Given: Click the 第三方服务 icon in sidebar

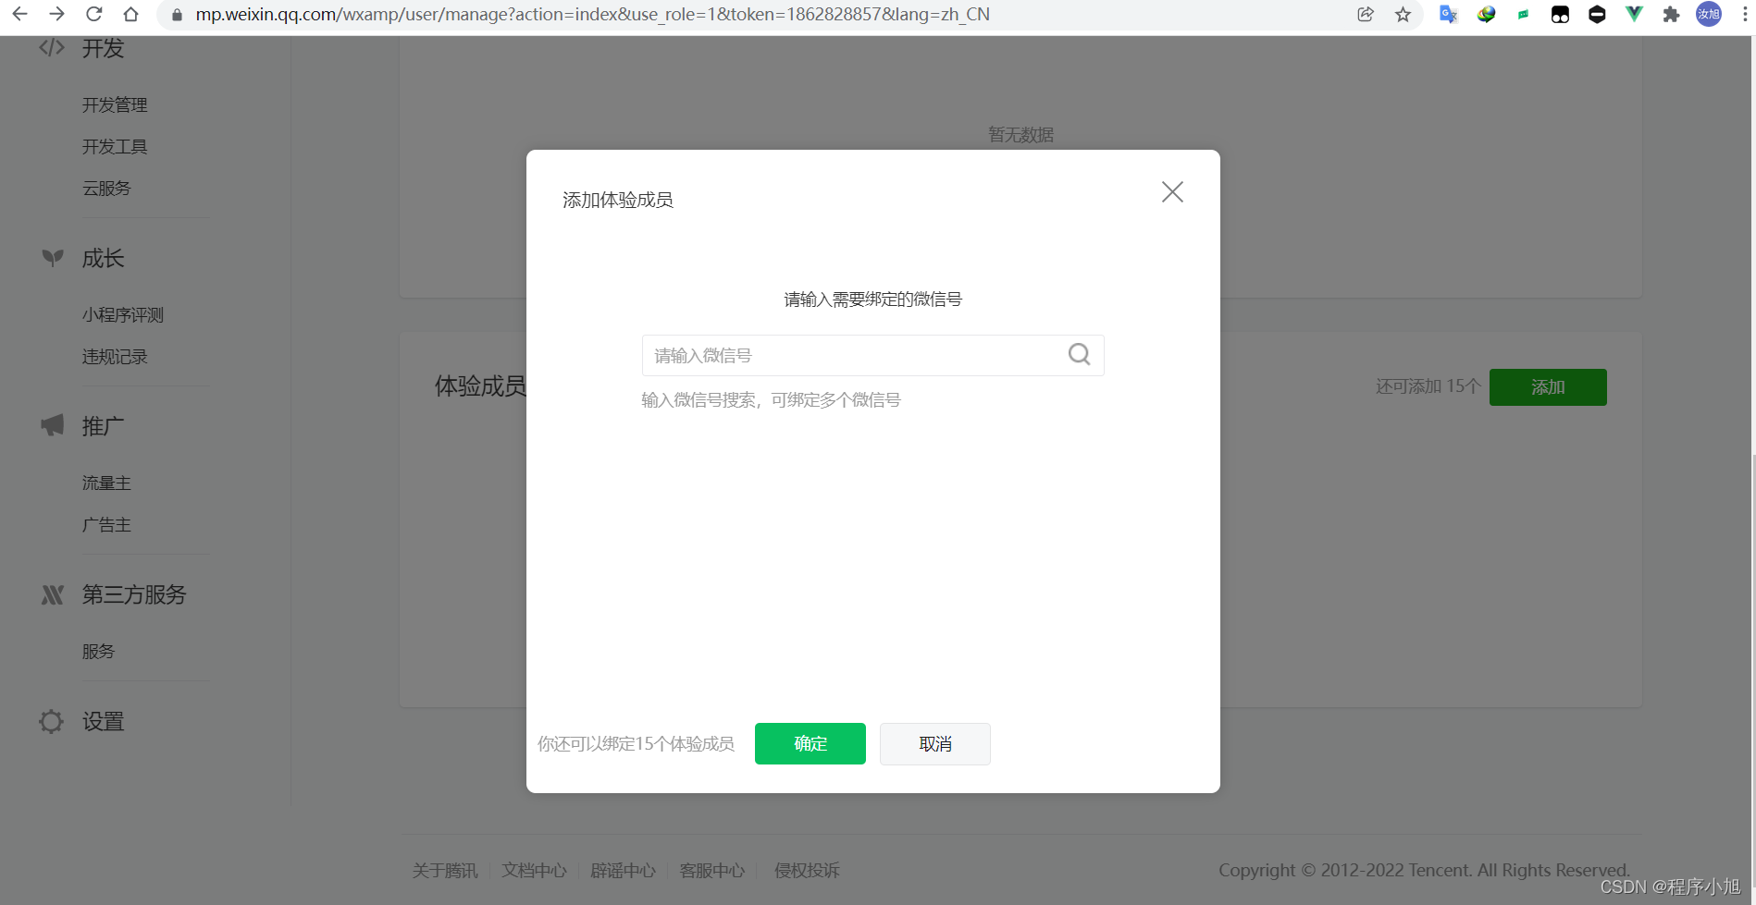Looking at the screenshot, I should (x=53, y=594).
